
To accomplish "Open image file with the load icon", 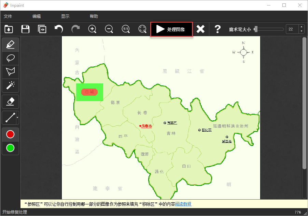I will [x=9, y=29].
